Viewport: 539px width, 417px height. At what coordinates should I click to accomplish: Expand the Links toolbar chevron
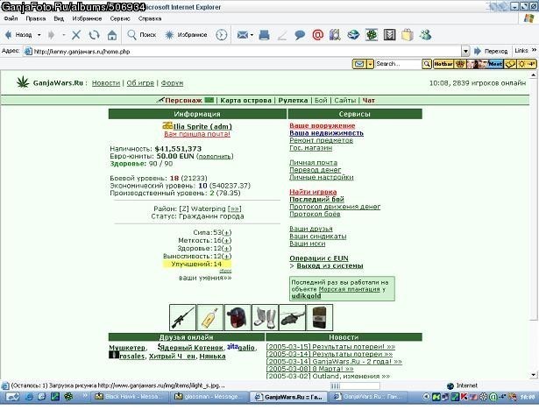(534, 50)
